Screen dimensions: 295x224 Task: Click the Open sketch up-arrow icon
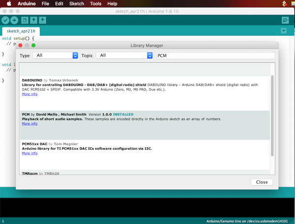point(33,20)
